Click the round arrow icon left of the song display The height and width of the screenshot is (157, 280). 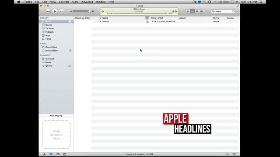(103, 11)
